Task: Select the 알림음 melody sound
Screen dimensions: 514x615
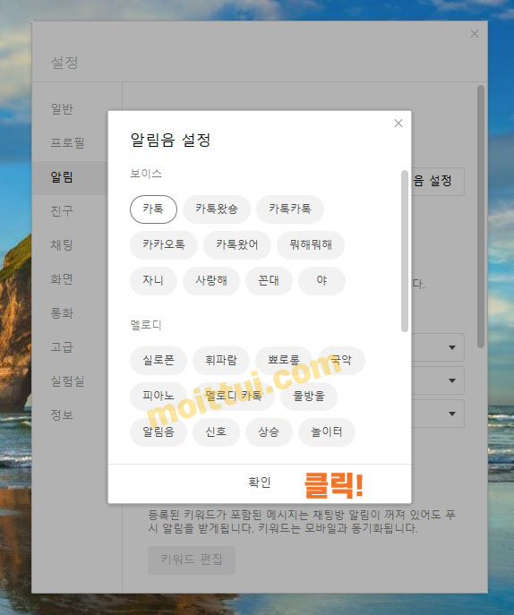Action: pos(158,432)
